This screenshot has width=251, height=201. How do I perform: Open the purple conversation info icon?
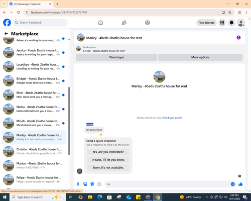coord(238,38)
